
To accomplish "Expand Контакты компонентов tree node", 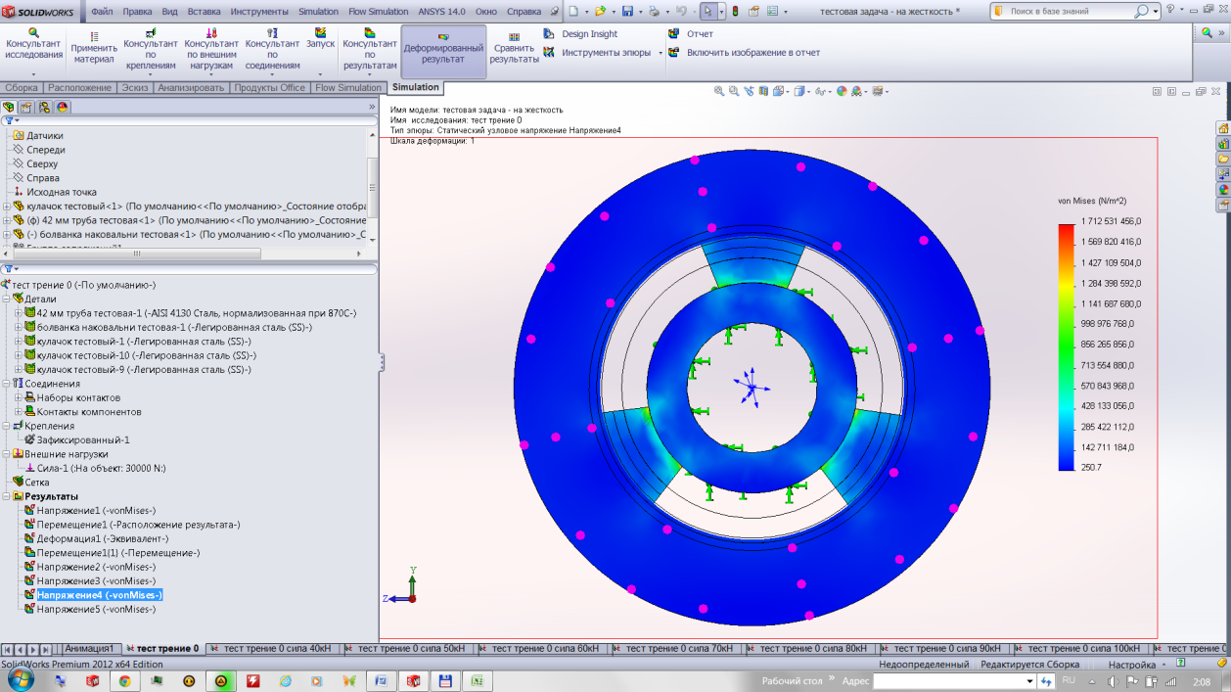I will pos(19,412).
